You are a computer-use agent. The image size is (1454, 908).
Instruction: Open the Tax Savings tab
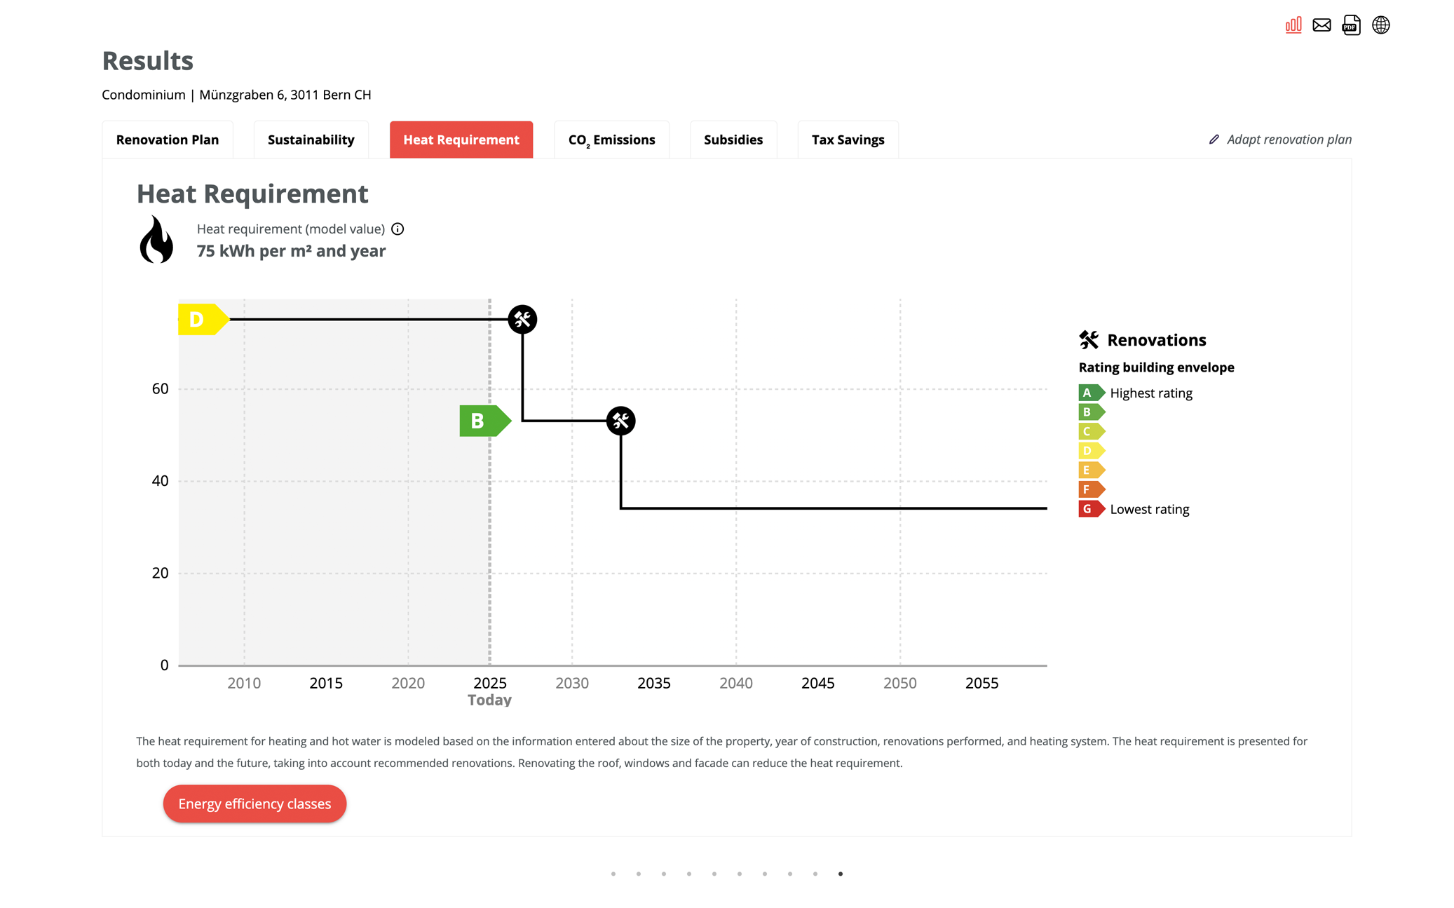pyautogui.click(x=848, y=140)
